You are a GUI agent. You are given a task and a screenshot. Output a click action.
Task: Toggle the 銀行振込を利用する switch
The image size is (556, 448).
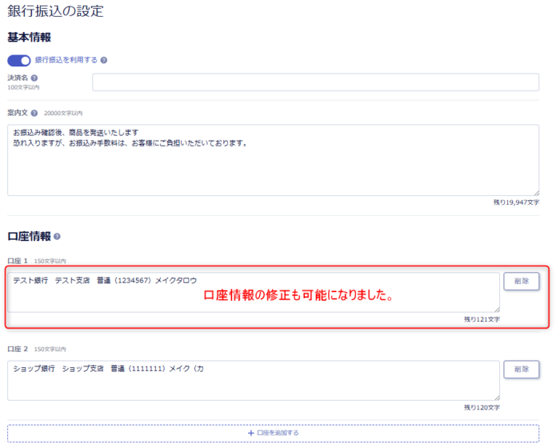click(18, 60)
